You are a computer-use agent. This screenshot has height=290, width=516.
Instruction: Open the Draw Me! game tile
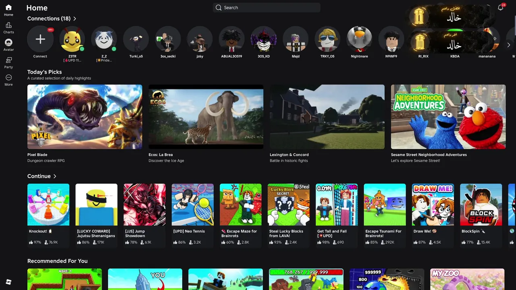433,205
